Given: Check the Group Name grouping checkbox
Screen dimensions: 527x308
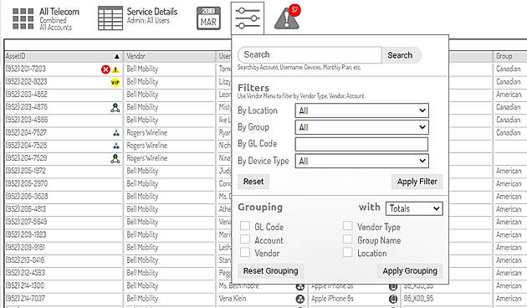Looking at the screenshot, I should tap(347, 239).
